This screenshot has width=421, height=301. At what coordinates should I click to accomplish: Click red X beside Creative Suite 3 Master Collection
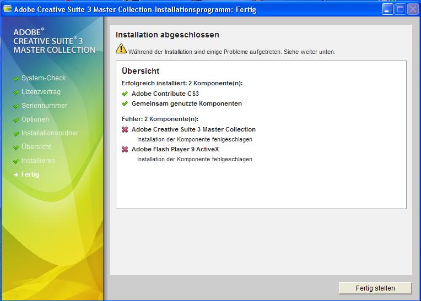125,129
